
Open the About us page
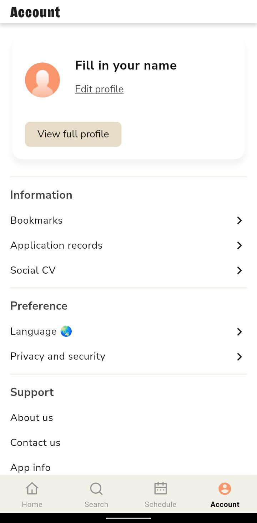(x=32, y=418)
